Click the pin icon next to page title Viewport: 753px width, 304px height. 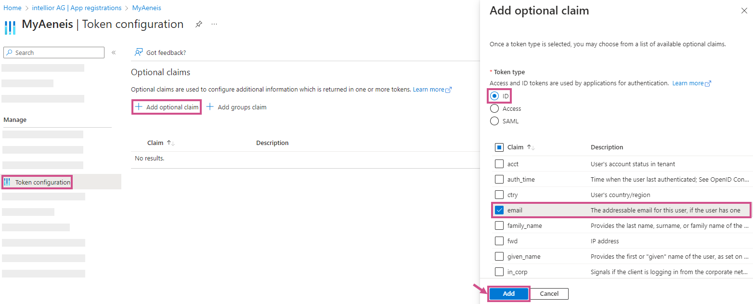click(198, 25)
